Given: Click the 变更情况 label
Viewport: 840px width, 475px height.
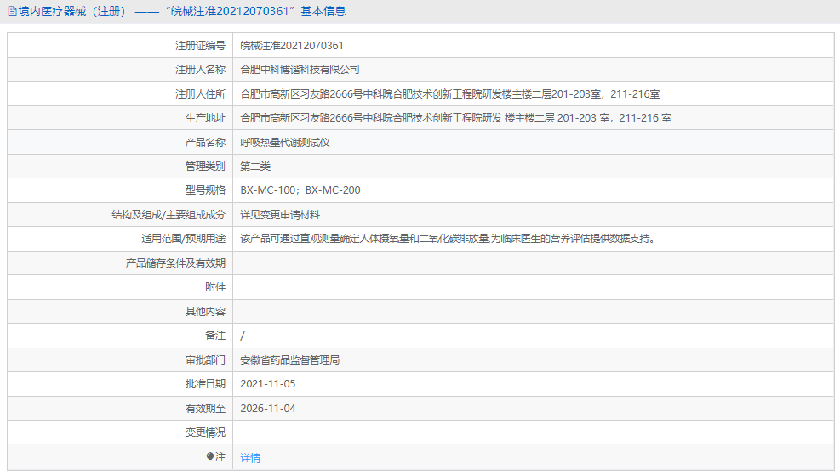Looking at the screenshot, I should [x=205, y=433].
